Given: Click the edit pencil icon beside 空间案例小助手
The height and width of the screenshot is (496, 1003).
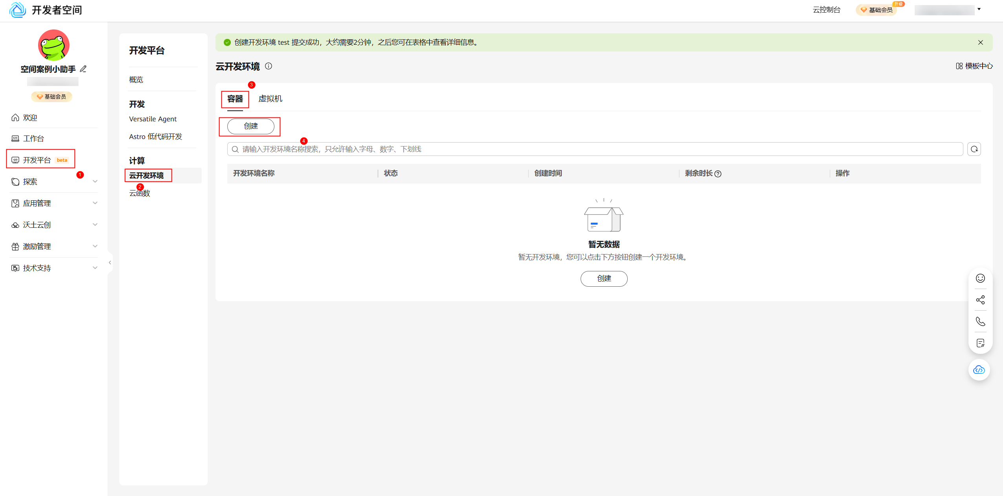Looking at the screenshot, I should pyautogui.click(x=83, y=69).
